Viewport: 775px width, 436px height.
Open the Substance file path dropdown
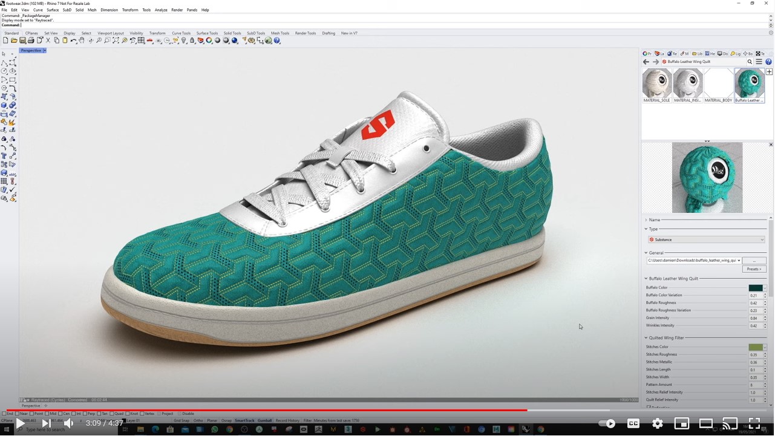click(739, 261)
